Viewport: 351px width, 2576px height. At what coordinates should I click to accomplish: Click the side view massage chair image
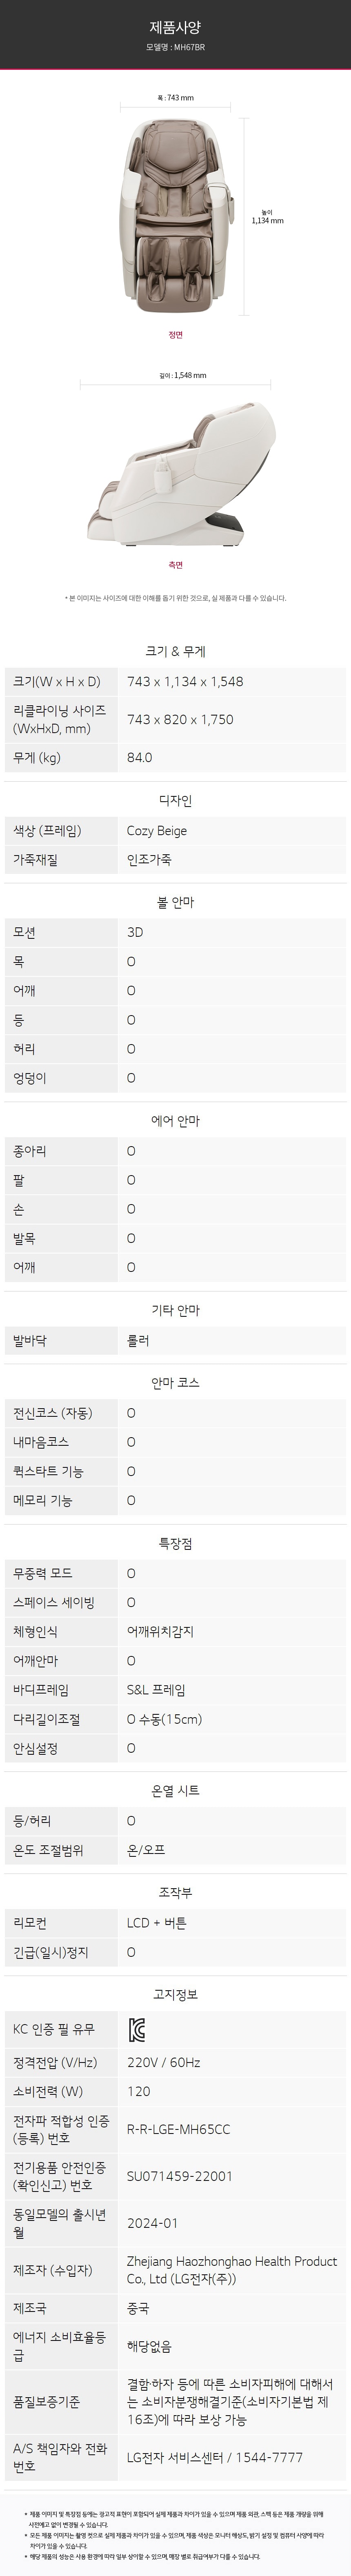175,470
